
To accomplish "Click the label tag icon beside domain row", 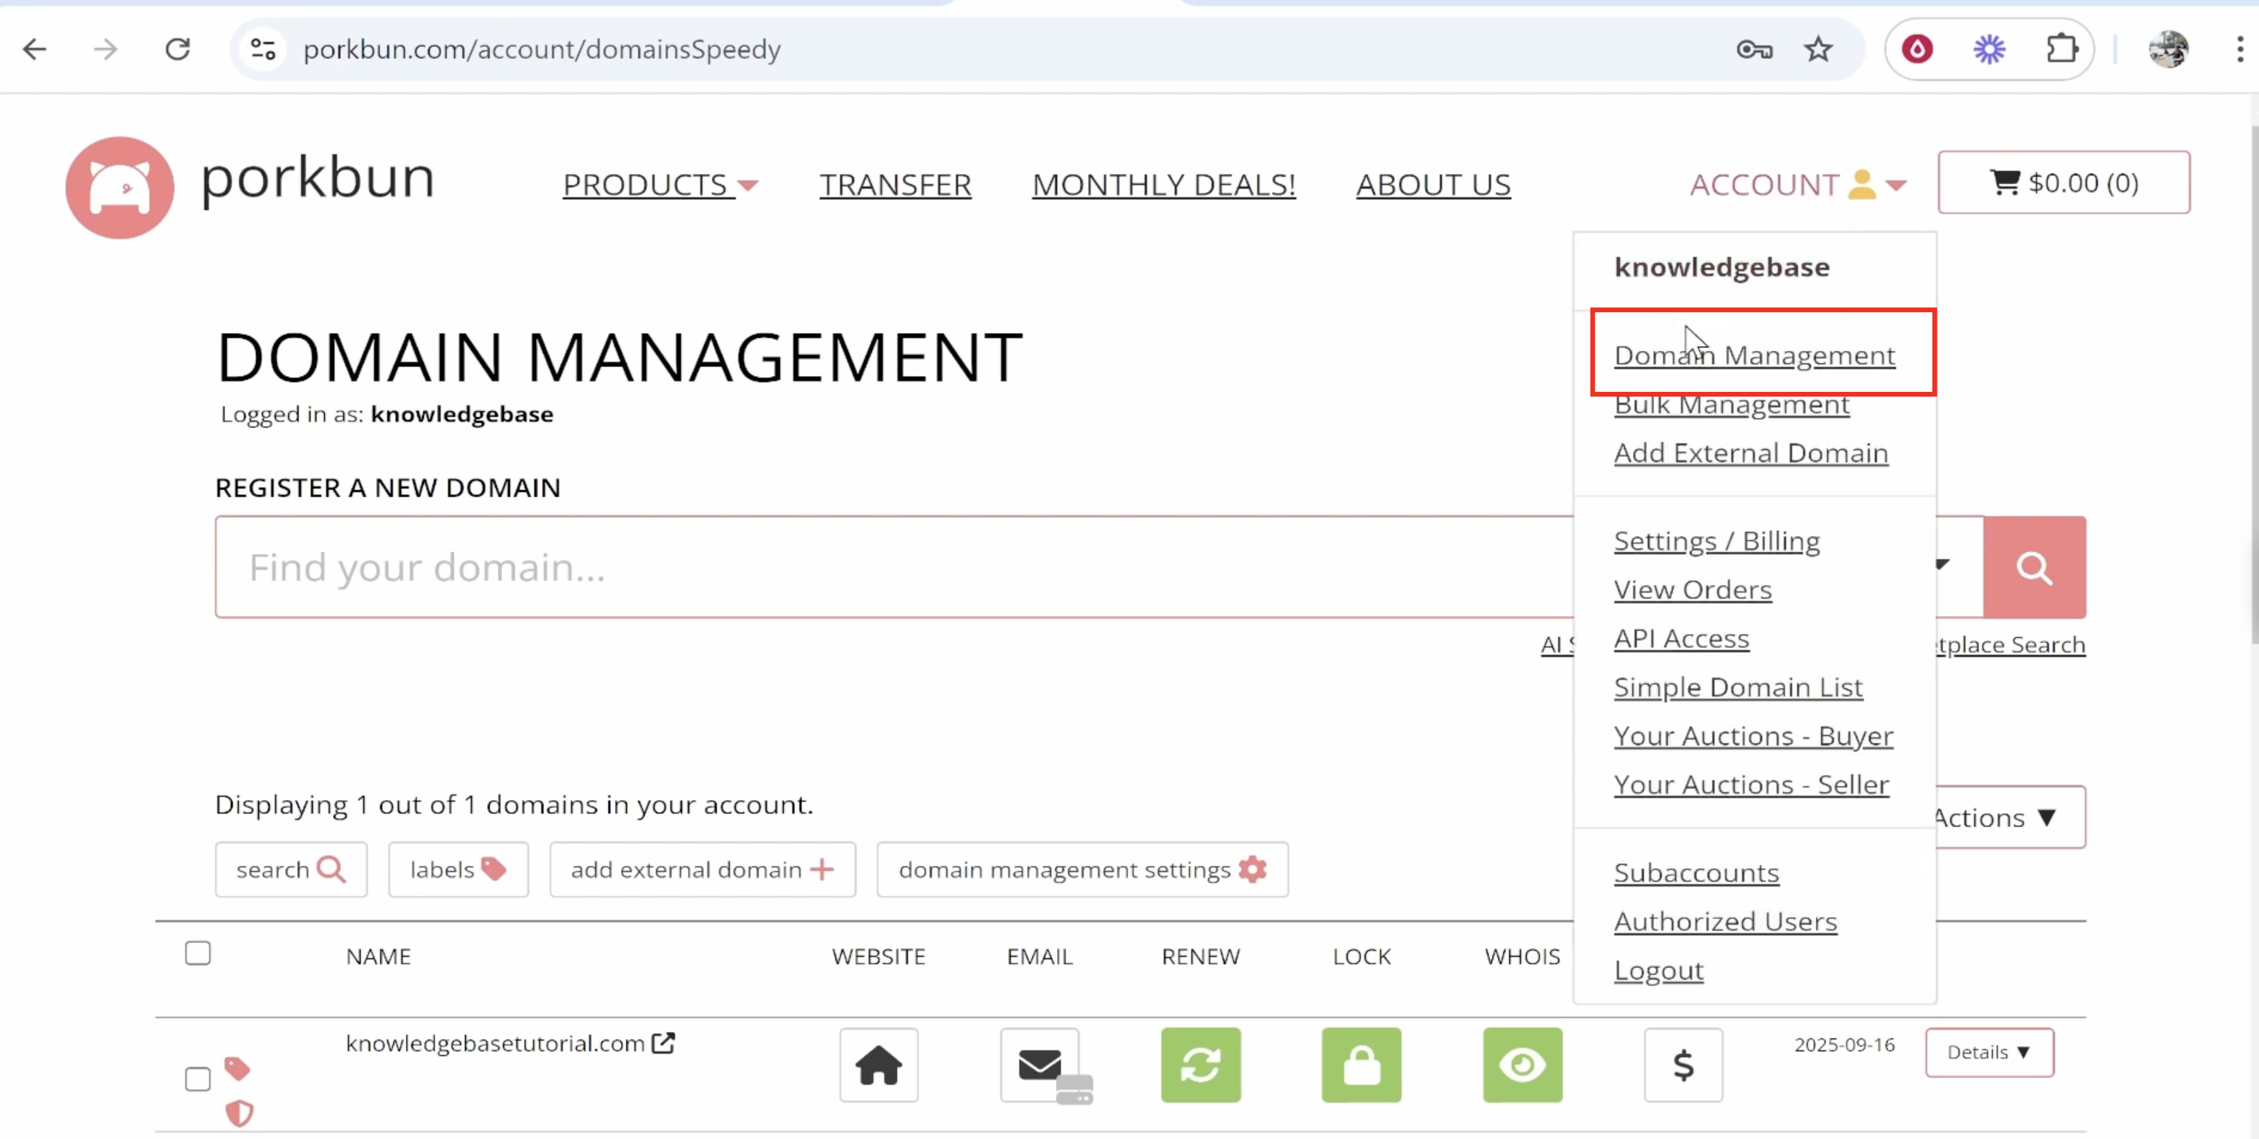I will pos(237,1067).
